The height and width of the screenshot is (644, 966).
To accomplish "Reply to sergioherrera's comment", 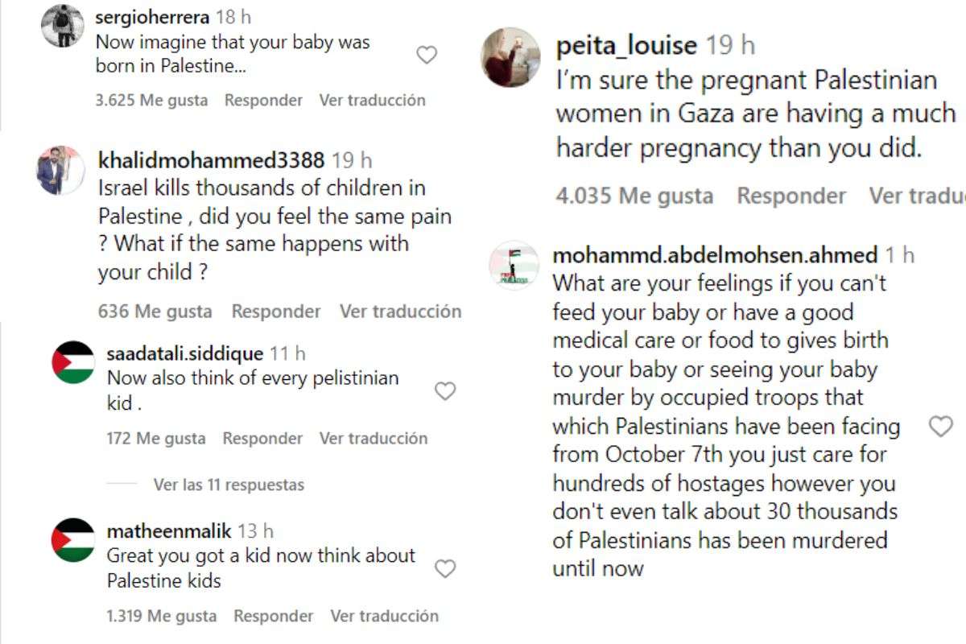I will (x=263, y=101).
